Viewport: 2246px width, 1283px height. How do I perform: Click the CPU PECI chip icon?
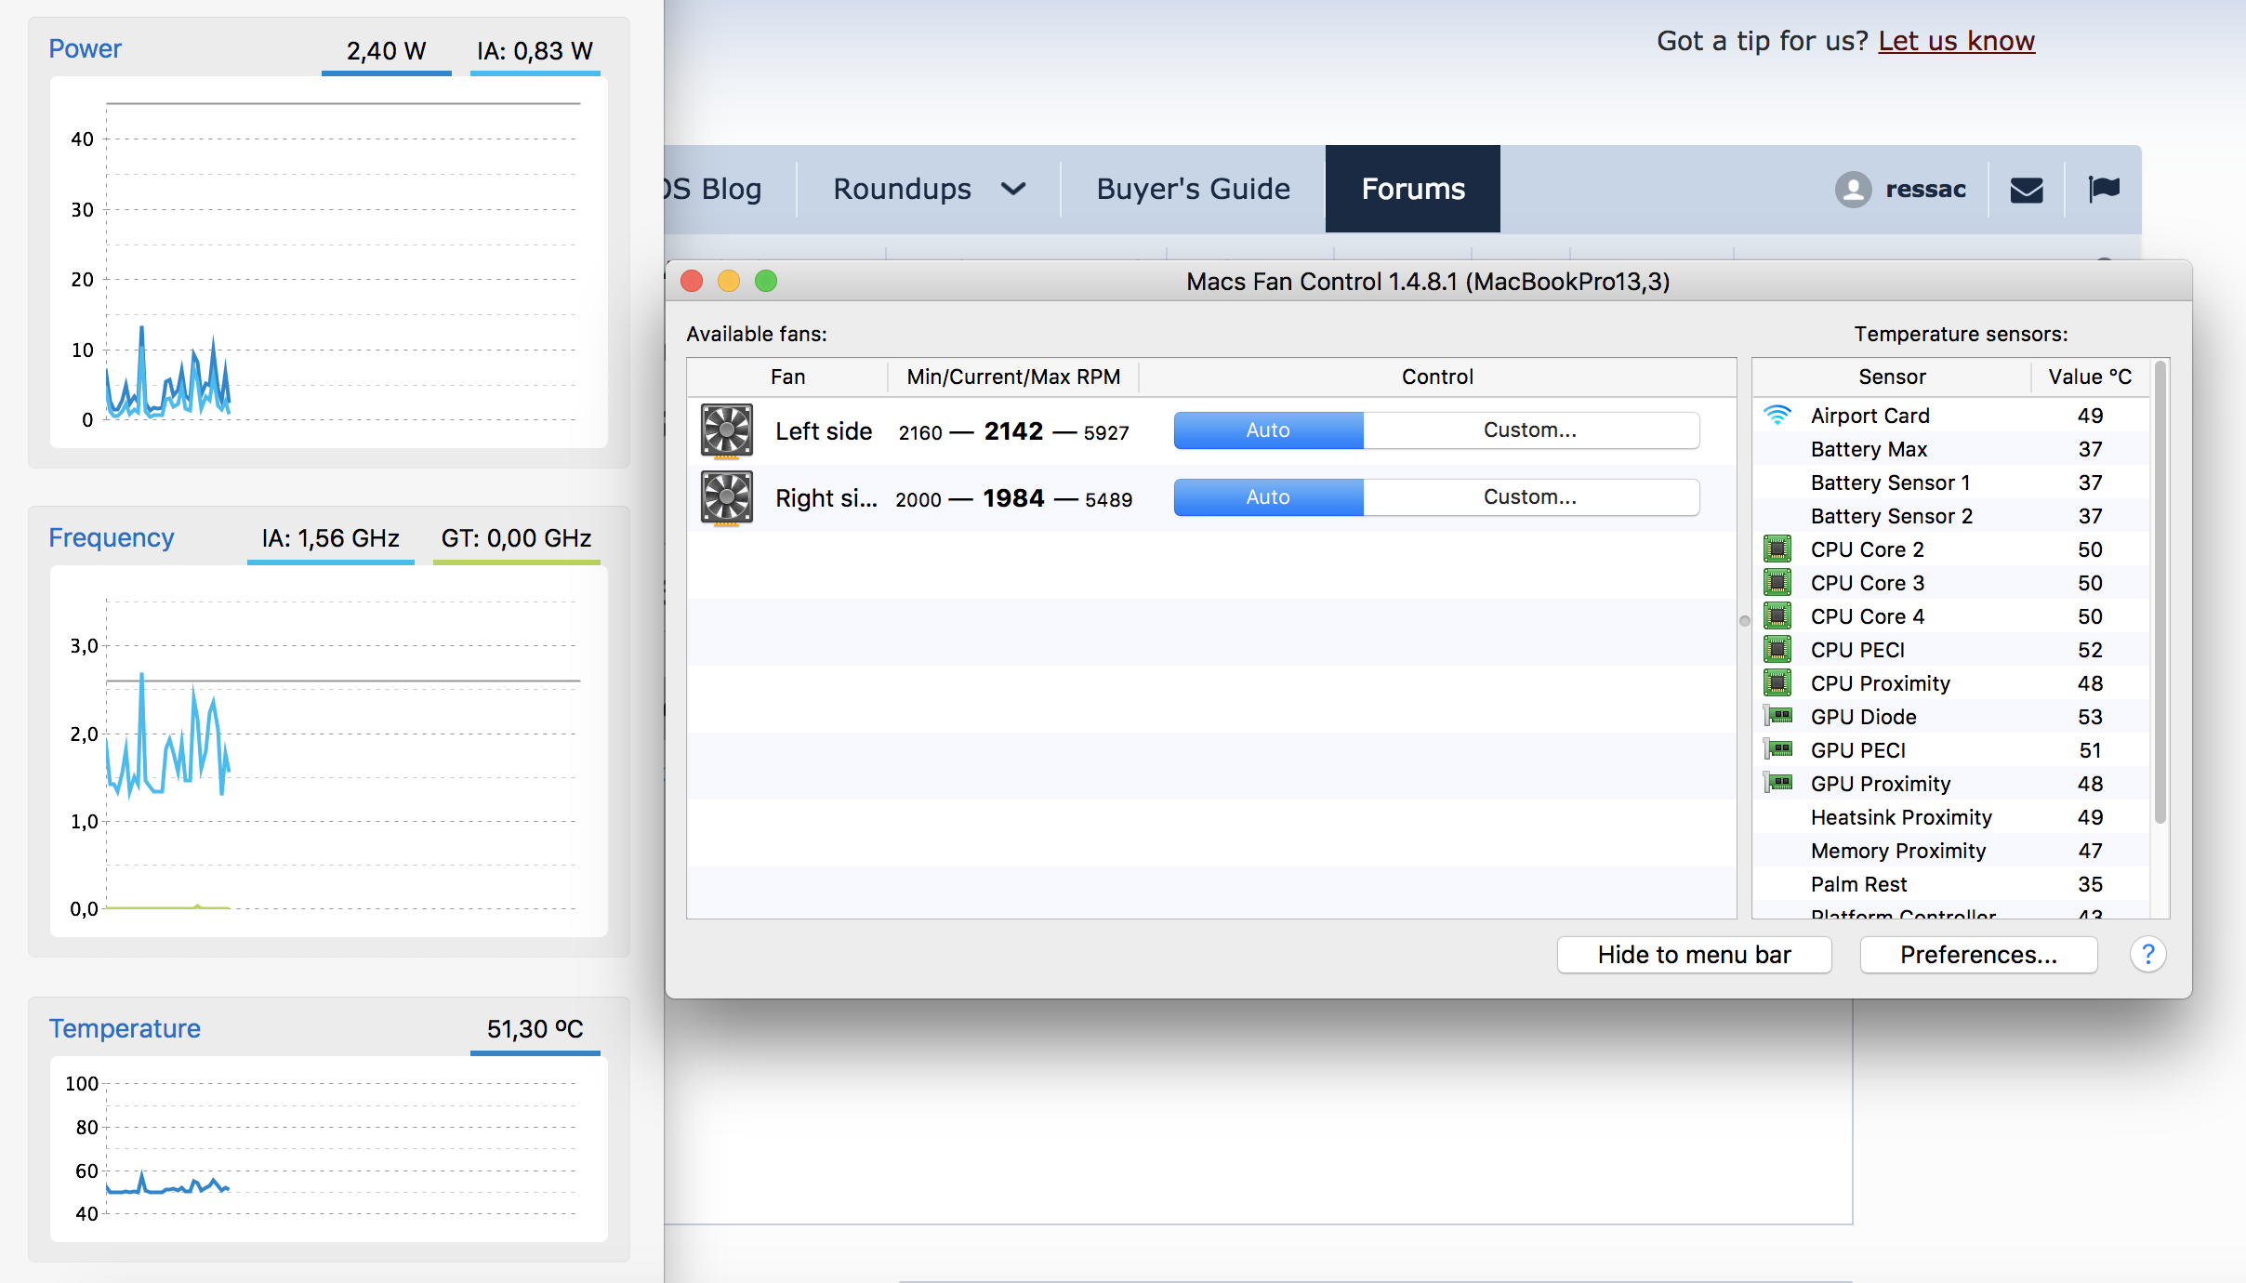pos(1777,650)
